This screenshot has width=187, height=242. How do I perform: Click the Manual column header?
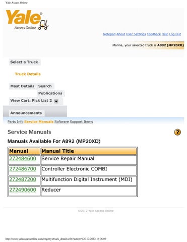click(x=24, y=151)
